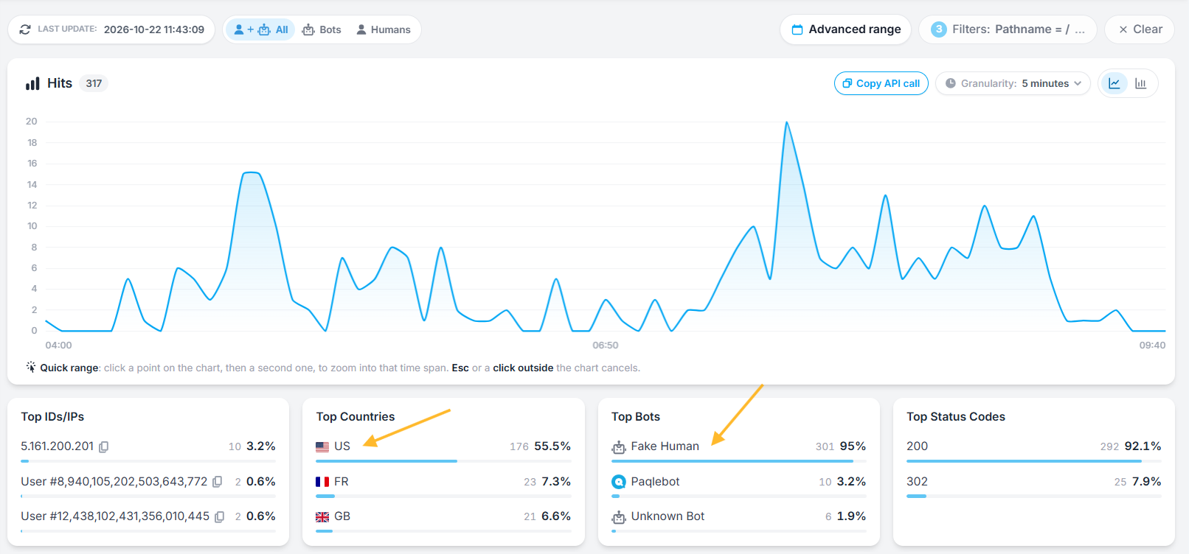Switch chart to line view

click(x=1115, y=83)
